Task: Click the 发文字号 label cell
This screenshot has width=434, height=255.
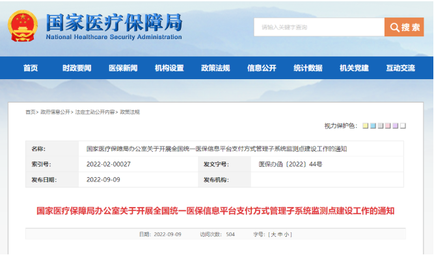Action: [x=224, y=164]
